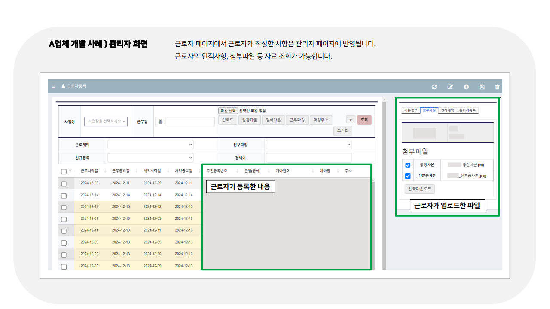Click the trash icon to delete
550x309 pixels.
click(x=497, y=87)
